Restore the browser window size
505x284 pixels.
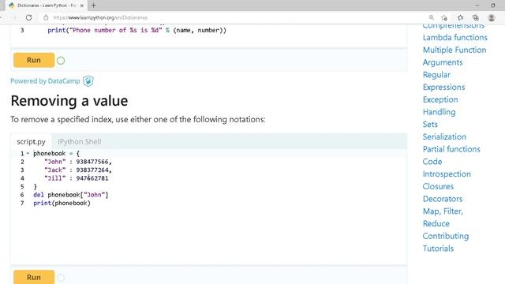point(493,6)
